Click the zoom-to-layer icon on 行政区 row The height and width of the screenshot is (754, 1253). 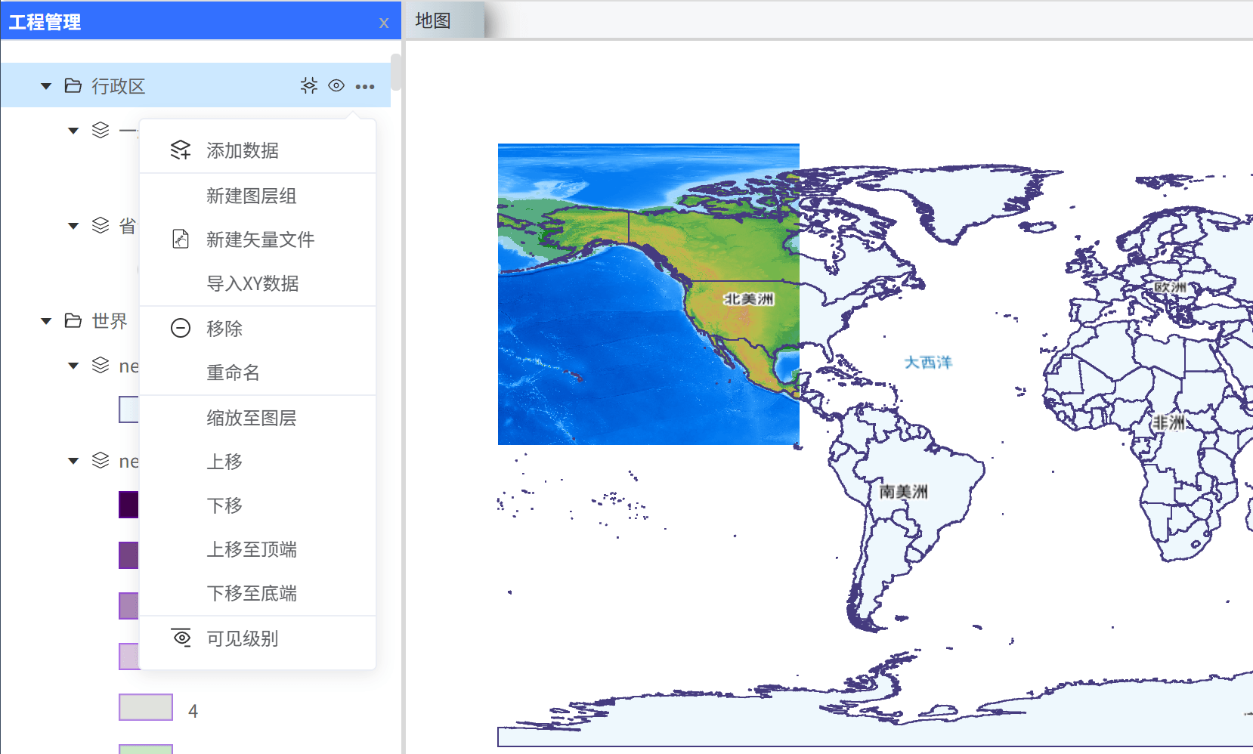[x=309, y=85]
